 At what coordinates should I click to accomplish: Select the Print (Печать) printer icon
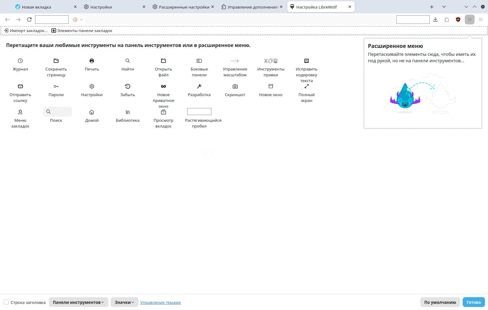(92, 61)
